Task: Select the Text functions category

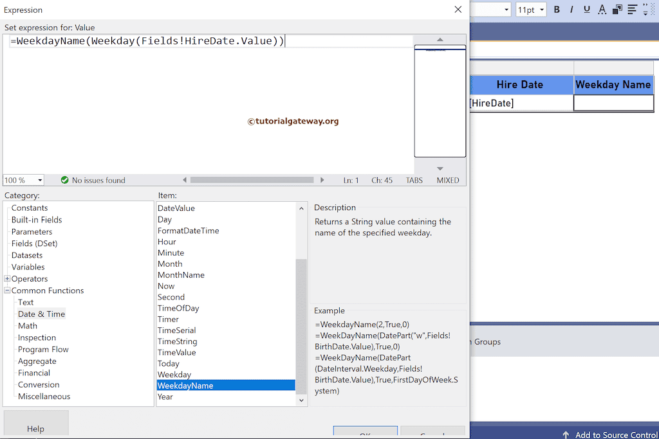Action: (x=26, y=302)
